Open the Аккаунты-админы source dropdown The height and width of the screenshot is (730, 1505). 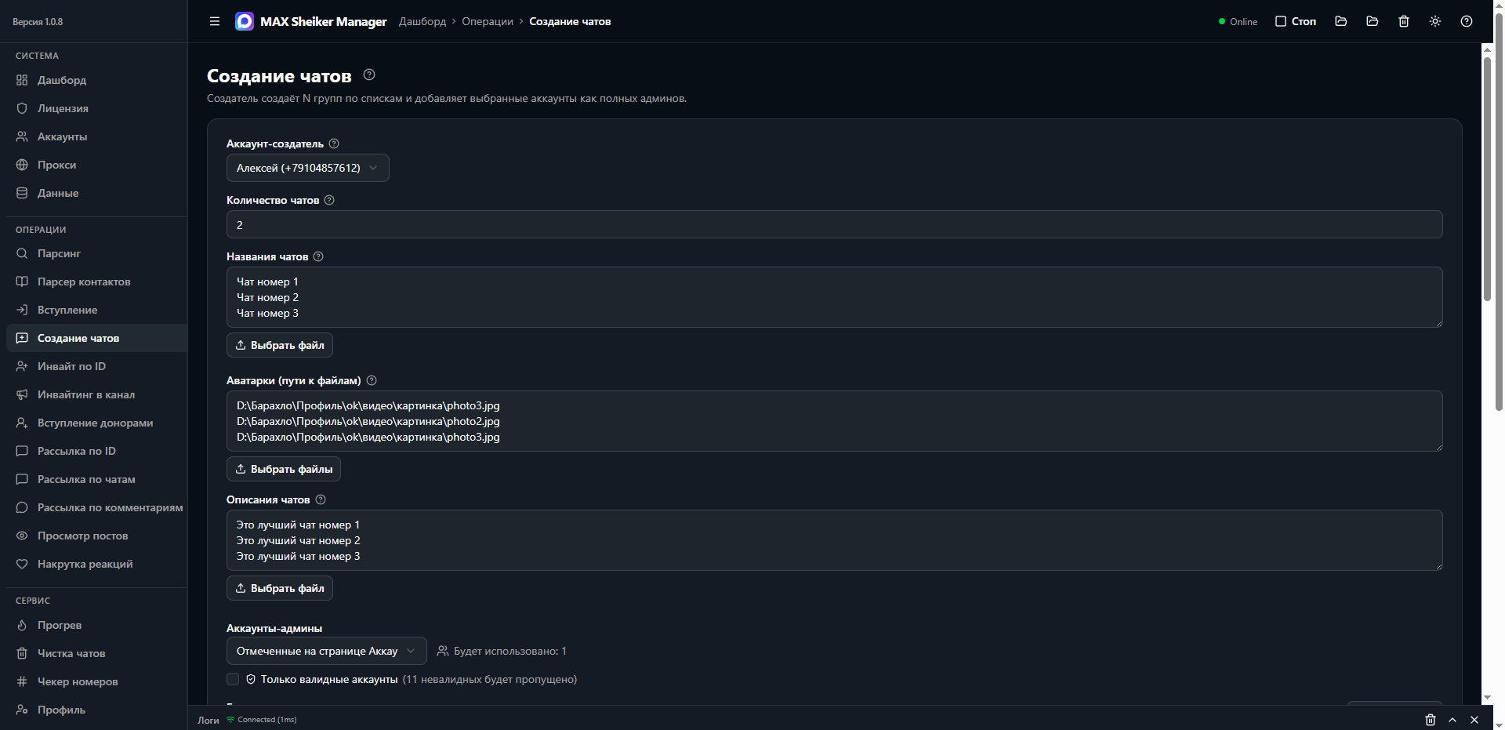(x=327, y=651)
